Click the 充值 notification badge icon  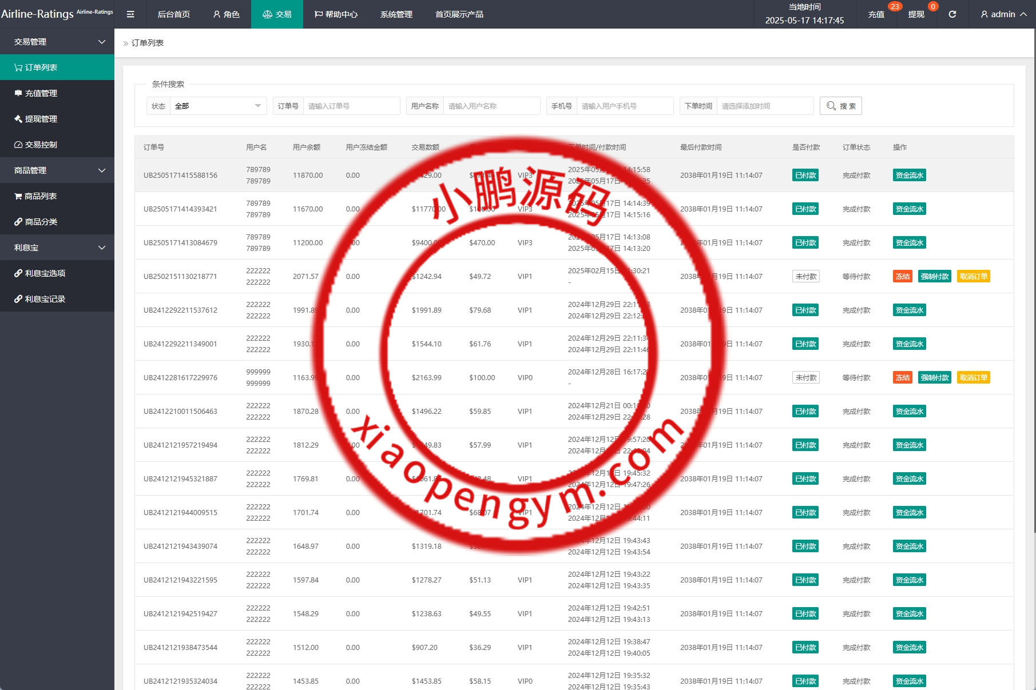coord(895,7)
